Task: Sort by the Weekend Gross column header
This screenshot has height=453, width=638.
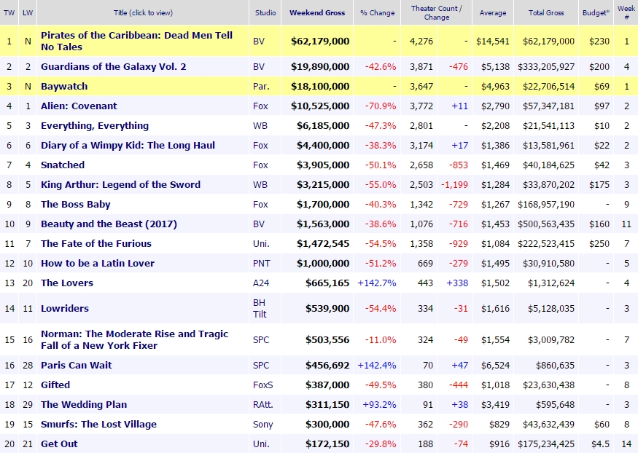Action: 317,12
